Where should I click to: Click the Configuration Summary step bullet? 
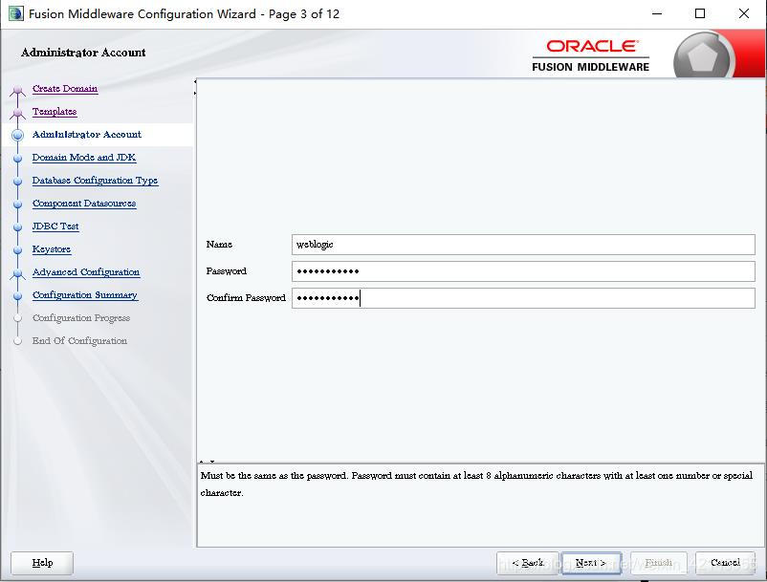point(17,296)
